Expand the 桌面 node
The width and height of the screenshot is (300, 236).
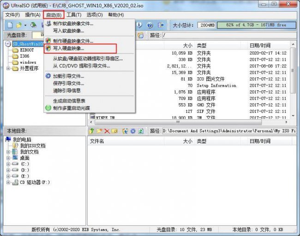click(8, 158)
